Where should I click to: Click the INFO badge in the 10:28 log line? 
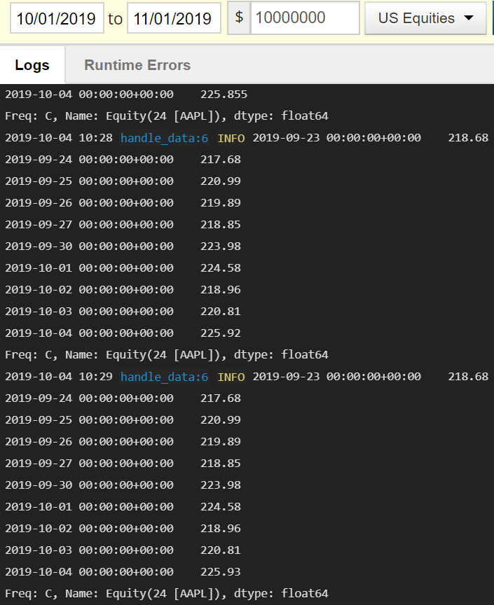[231, 137]
